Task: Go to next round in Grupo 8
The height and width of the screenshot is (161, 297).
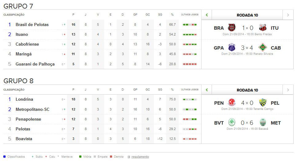Action: click(288, 90)
